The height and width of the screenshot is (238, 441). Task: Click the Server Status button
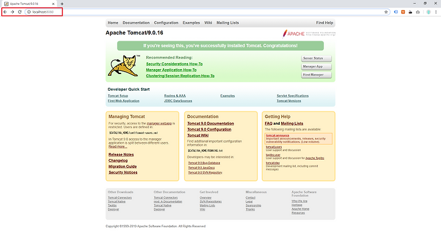pos(317,58)
